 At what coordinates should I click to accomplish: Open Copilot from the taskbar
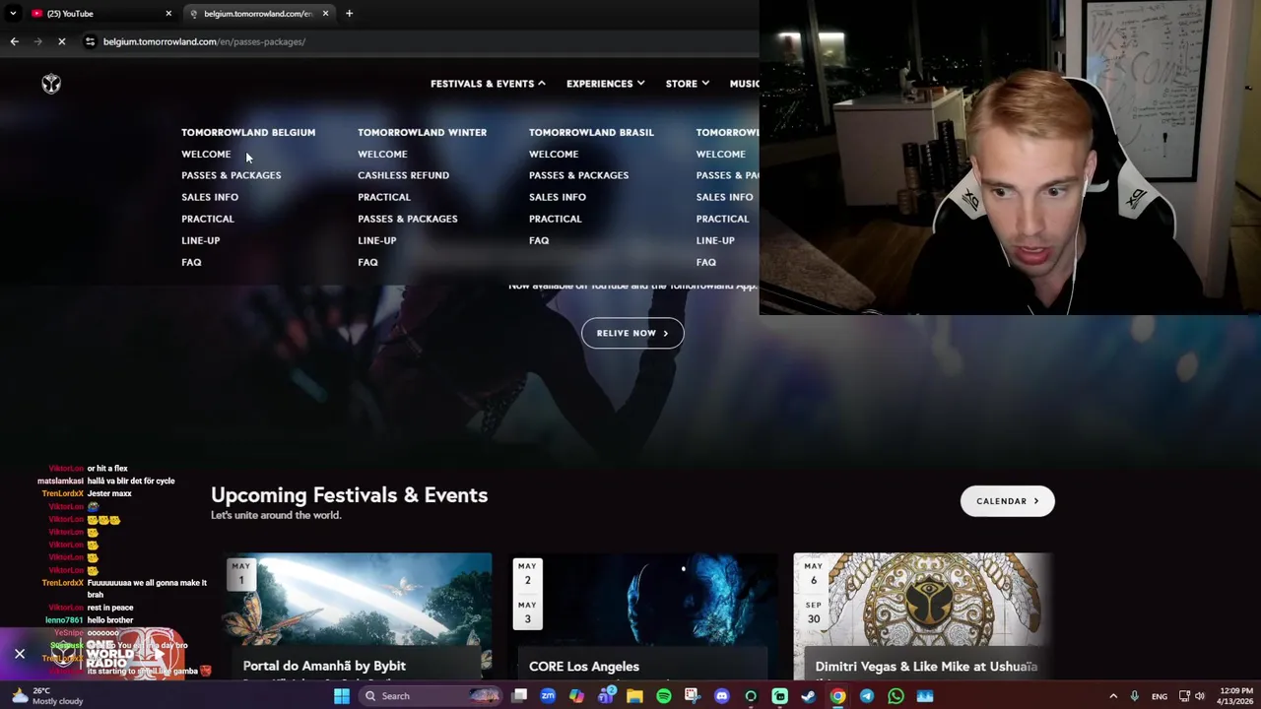point(576,696)
